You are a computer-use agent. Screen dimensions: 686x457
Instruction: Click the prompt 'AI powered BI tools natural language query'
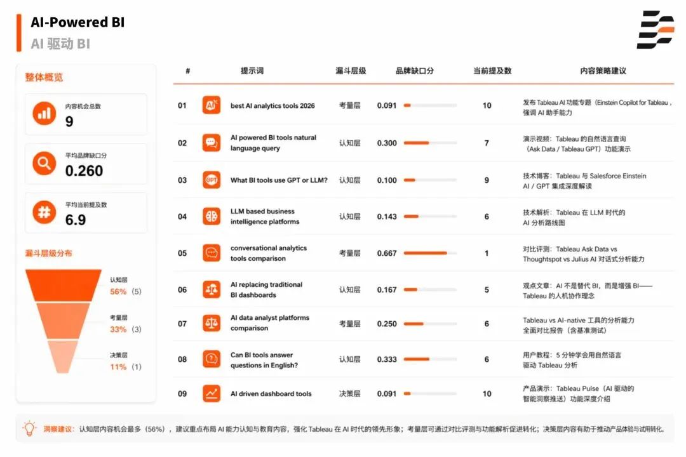point(273,143)
